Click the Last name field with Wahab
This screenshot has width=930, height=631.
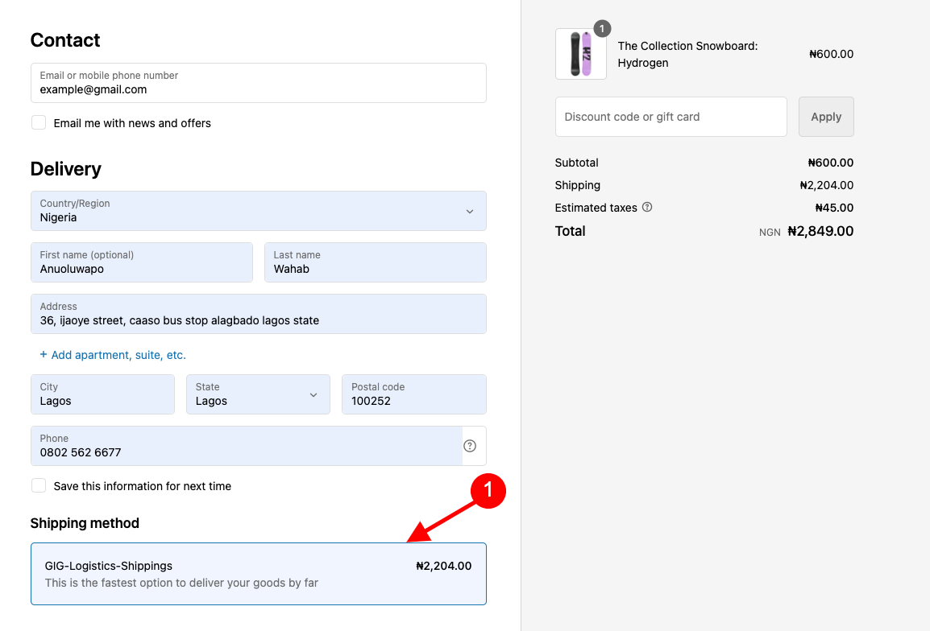click(375, 262)
